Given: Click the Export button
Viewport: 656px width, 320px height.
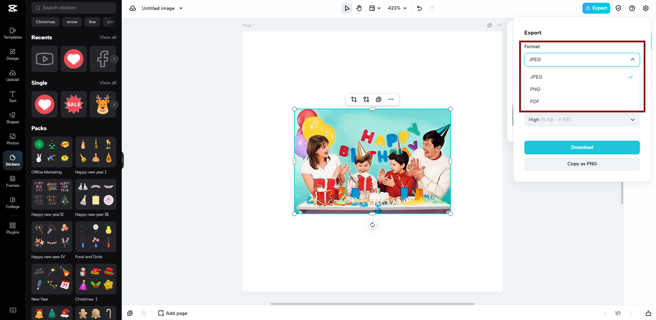Looking at the screenshot, I should pyautogui.click(x=596, y=8).
